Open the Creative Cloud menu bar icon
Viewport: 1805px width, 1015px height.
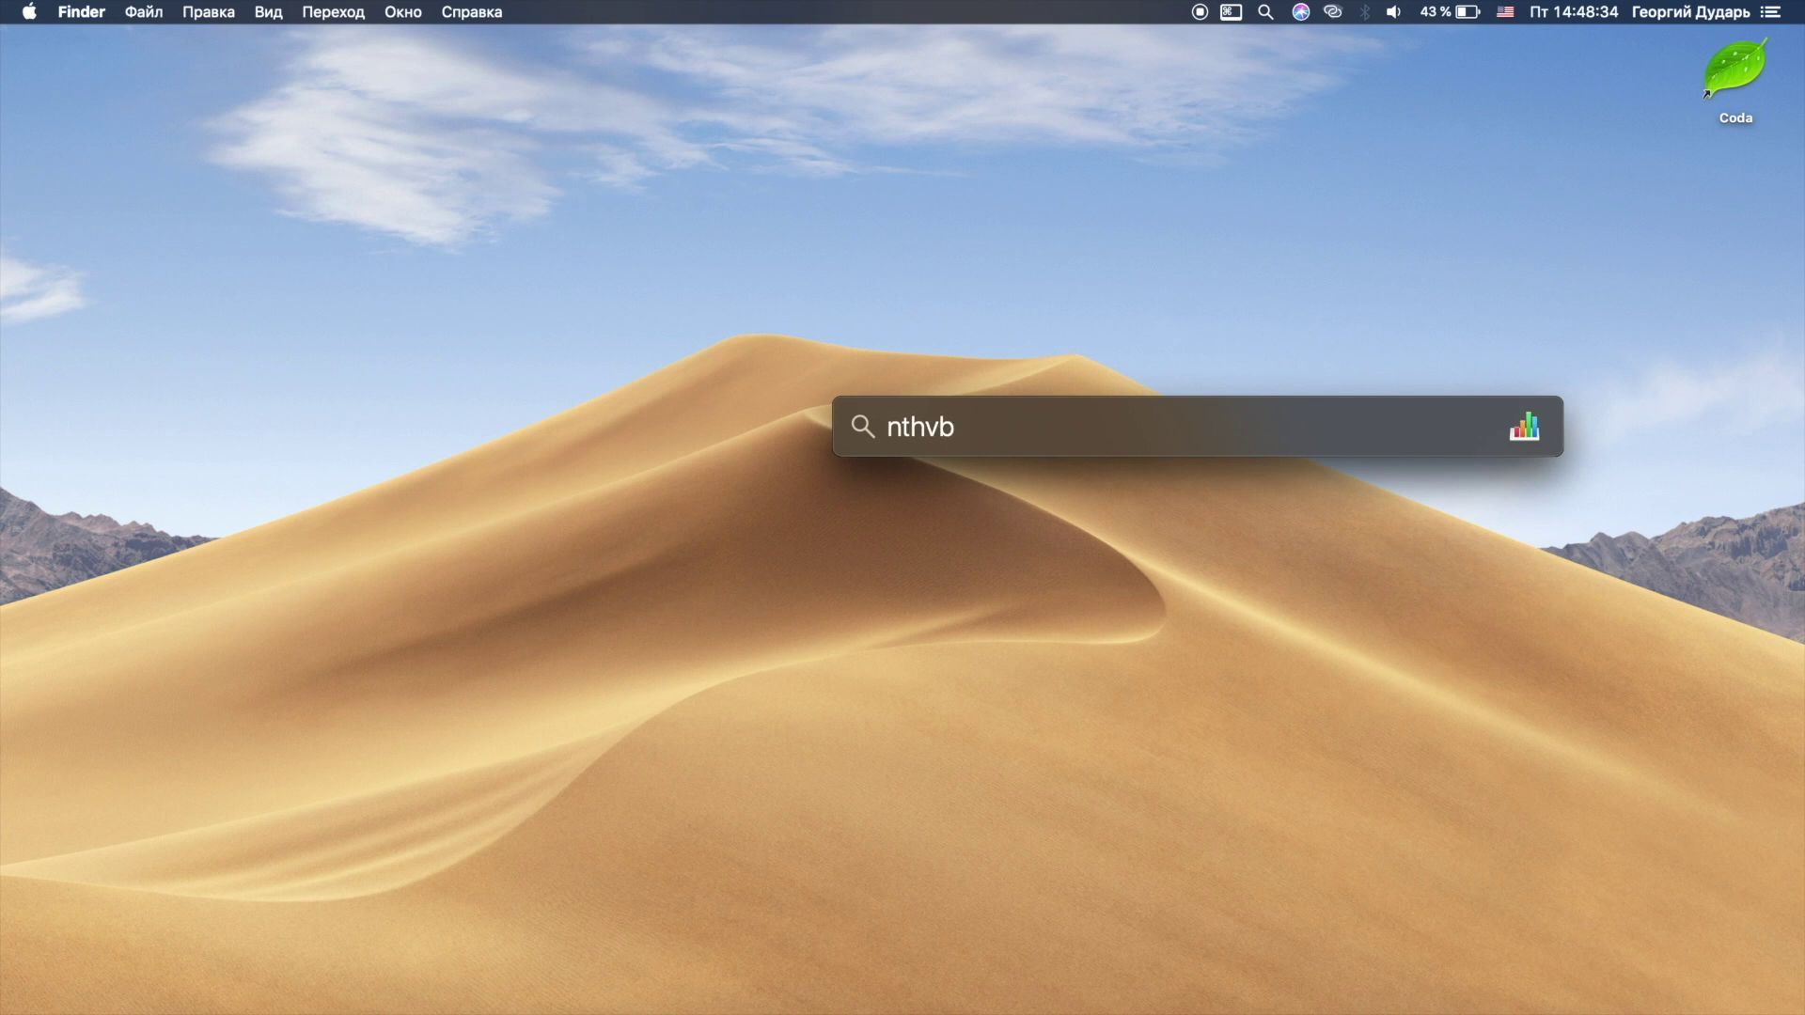click(1332, 12)
